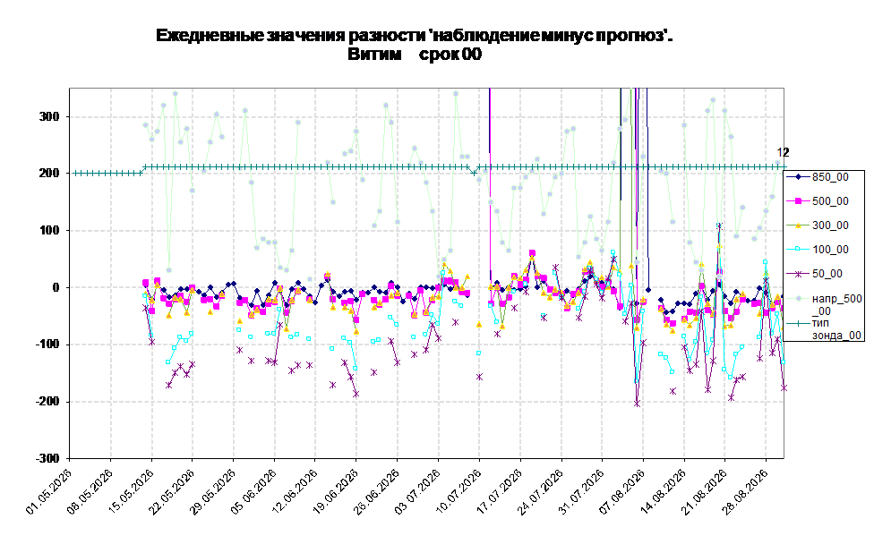The image size is (874, 536).
Task: Select the 100_00 legend label
Action: point(830,250)
